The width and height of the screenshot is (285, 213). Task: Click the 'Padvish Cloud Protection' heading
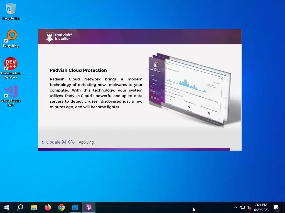[x=78, y=70]
